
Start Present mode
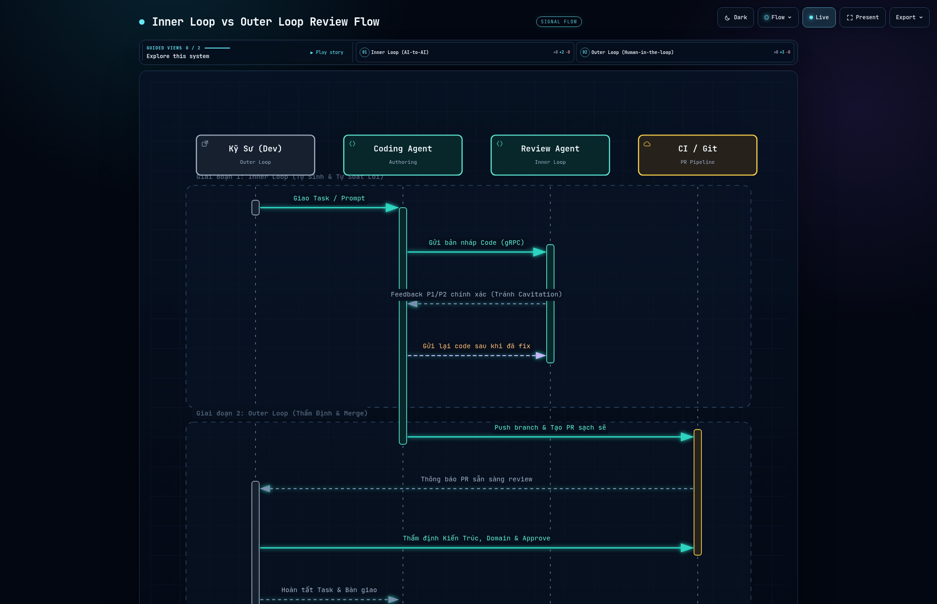click(x=862, y=17)
